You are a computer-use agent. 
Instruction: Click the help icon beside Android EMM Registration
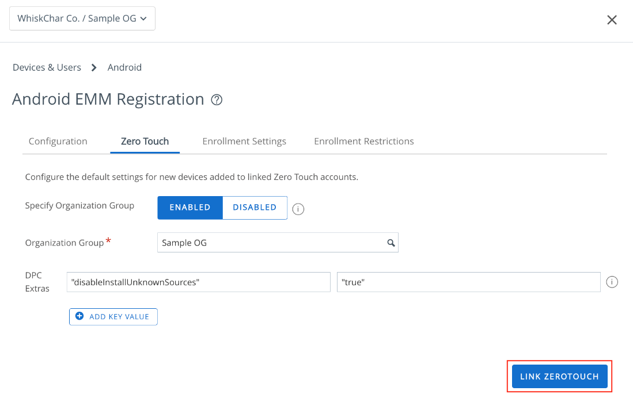pyautogui.click(x=217, y=100)
